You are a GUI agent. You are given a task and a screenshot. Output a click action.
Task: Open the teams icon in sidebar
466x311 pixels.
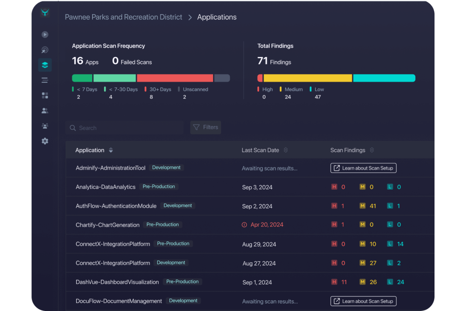click(45, 126)
